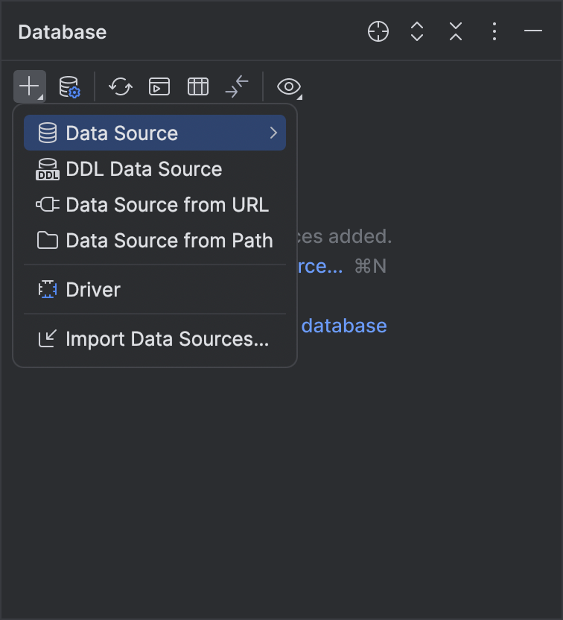Collapse all nodes in the database tree
Screen dimensions: 563x620
tap(455, 31)
